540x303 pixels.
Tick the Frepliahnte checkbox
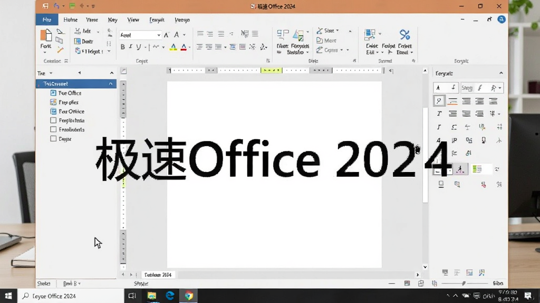53,120
